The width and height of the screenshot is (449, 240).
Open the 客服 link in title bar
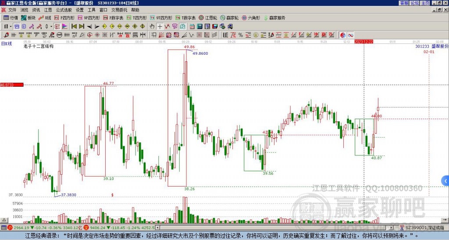(x=404, y=3)
